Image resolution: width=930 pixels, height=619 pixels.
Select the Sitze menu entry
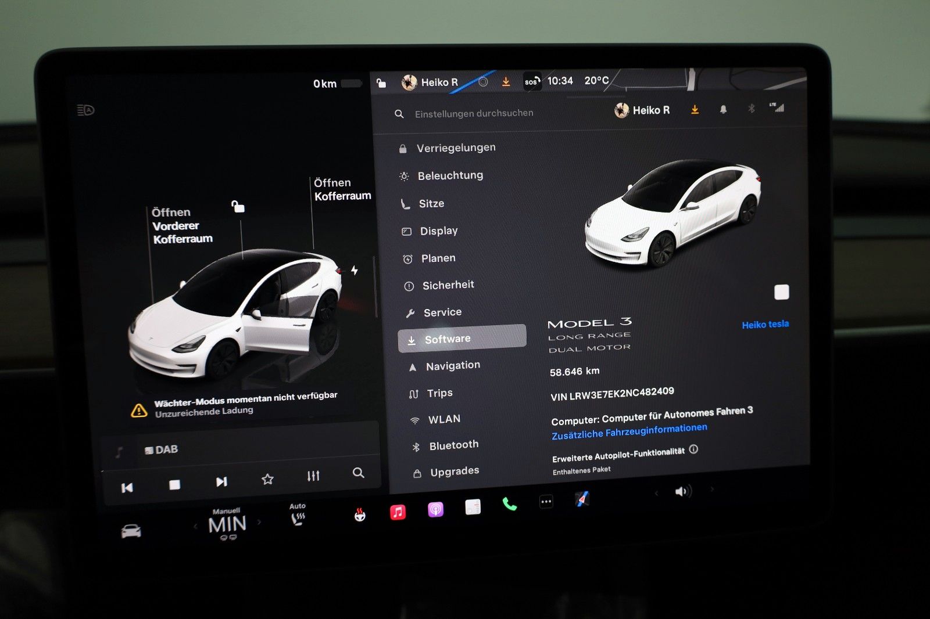tap(423, 203)
